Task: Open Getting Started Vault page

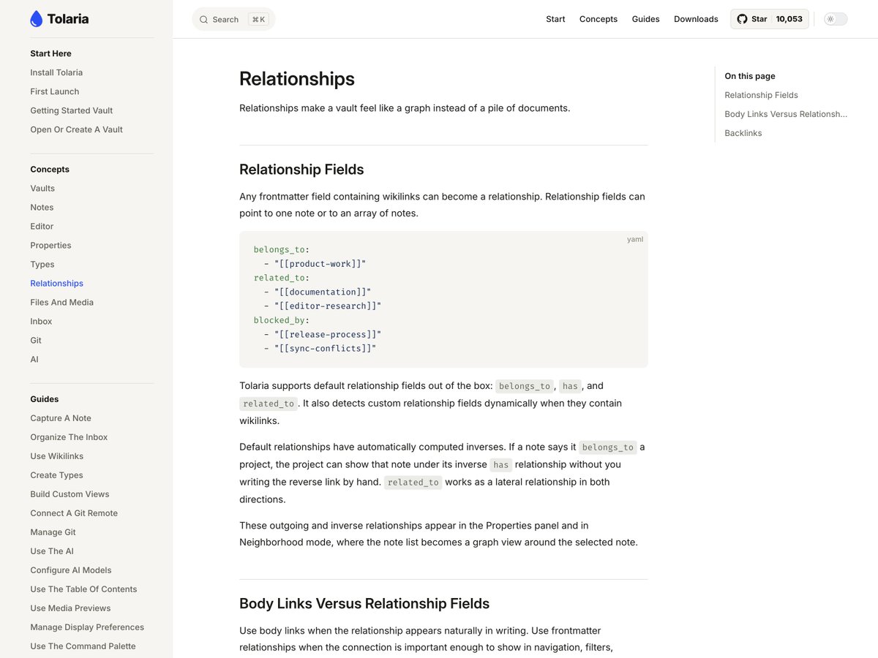Action: (72, 110)
